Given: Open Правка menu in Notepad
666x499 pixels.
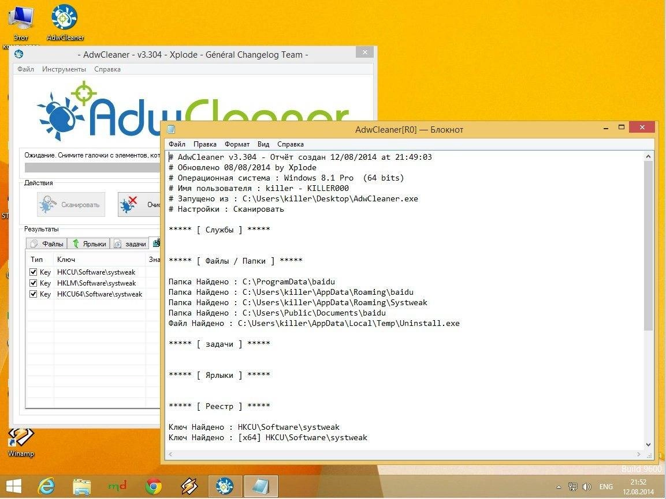Looking at the screenshot, I should [204, 144].
